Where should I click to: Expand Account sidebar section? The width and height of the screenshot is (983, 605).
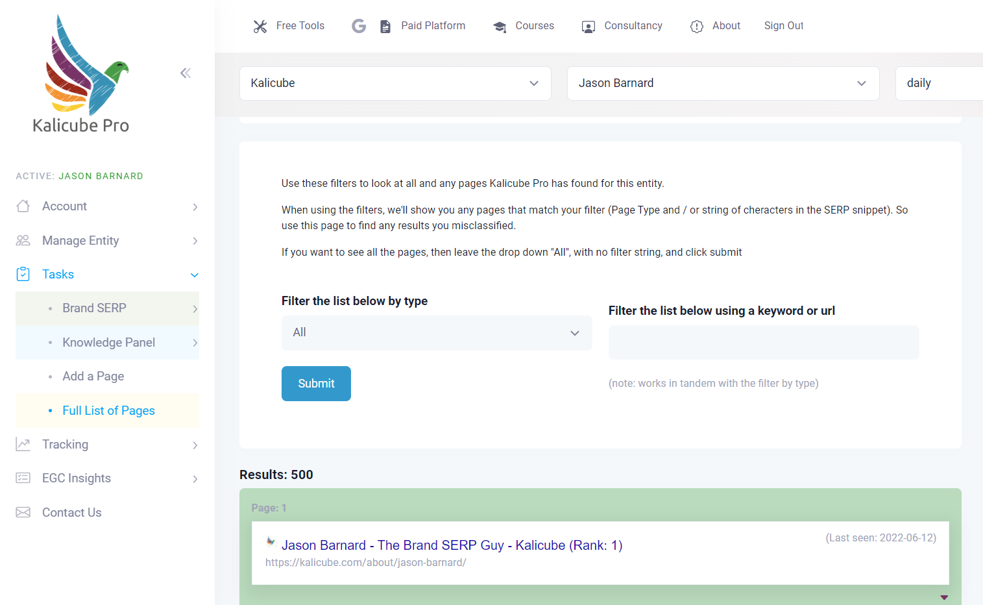coord(107,206)
